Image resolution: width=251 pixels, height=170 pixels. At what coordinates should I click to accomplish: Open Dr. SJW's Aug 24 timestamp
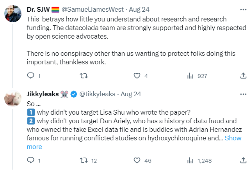(137, 9)
